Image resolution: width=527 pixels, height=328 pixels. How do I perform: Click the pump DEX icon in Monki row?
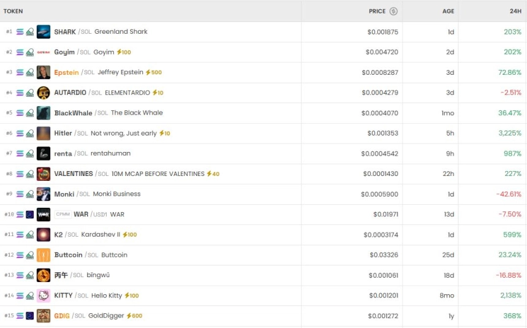(29, 194)
